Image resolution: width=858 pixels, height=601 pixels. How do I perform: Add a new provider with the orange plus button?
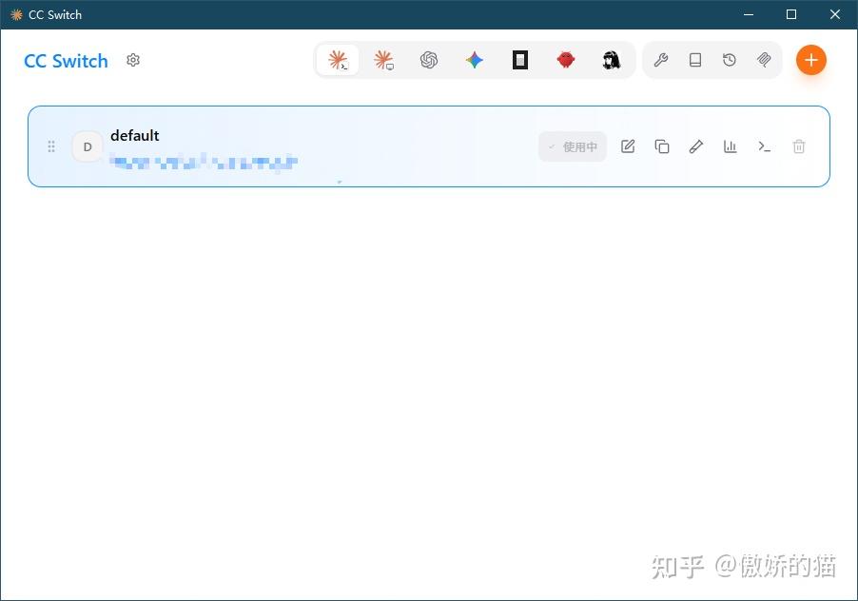pyautogui.click(x=811, y=60)
